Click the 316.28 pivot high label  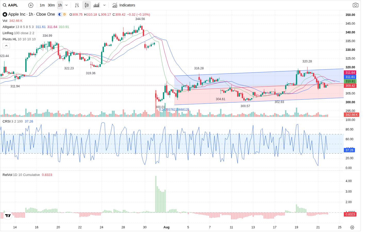pos(199,68)
